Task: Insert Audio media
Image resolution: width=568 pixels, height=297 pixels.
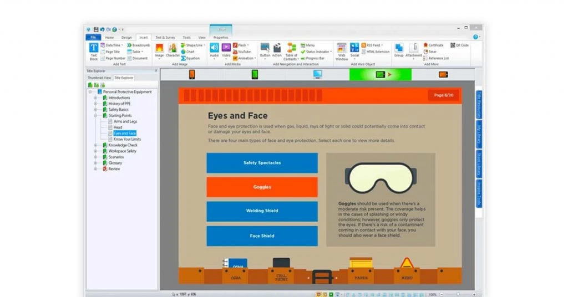Action: pyautogui.click(x=214, y=50)
